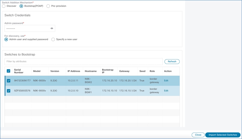Import Selected Switches into the fabric
Image resolution: width=242 pixels, height=139 pixels.
[223, 135]
